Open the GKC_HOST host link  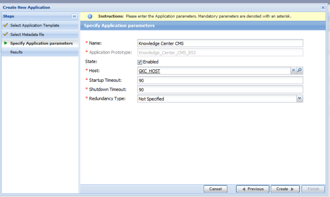point(149,71)
